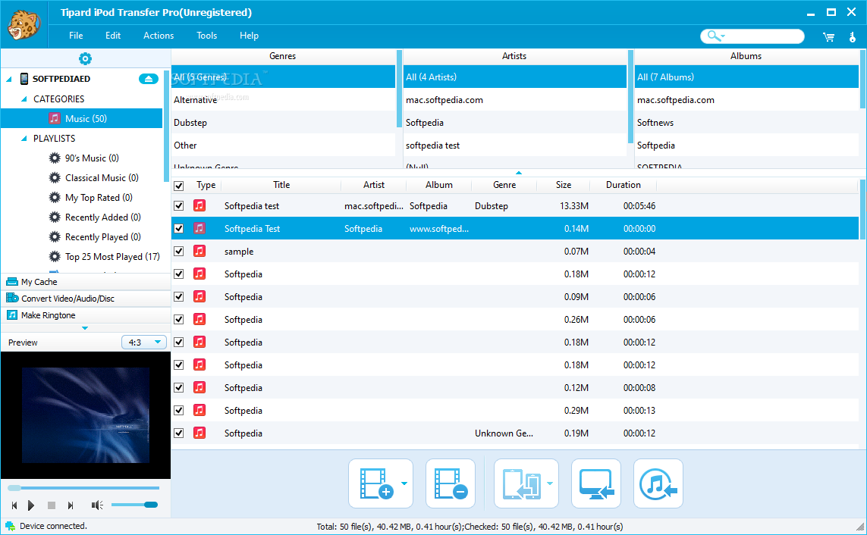Select the Dubstep genre
Image resolution: width=867 pixels, height=535 pixels.
283,123
